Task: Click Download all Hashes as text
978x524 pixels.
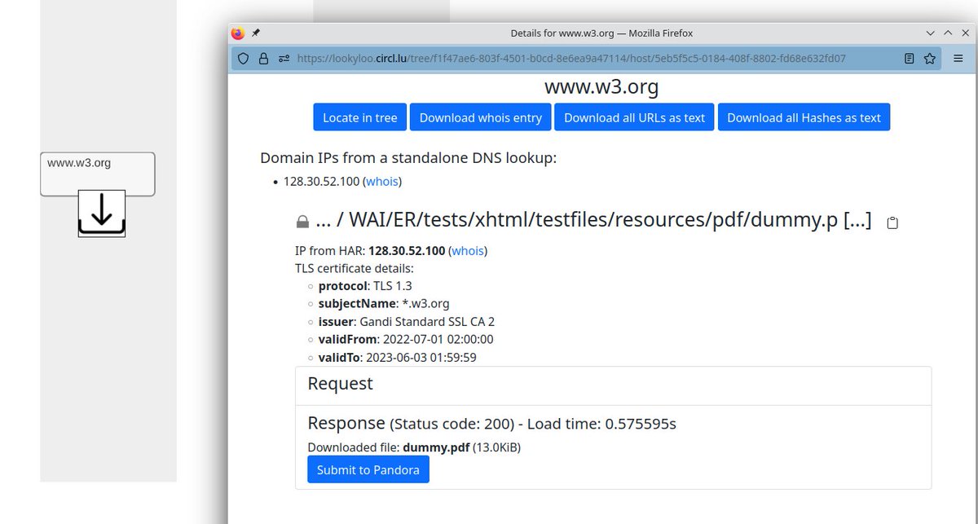Action: click(804, 117)
